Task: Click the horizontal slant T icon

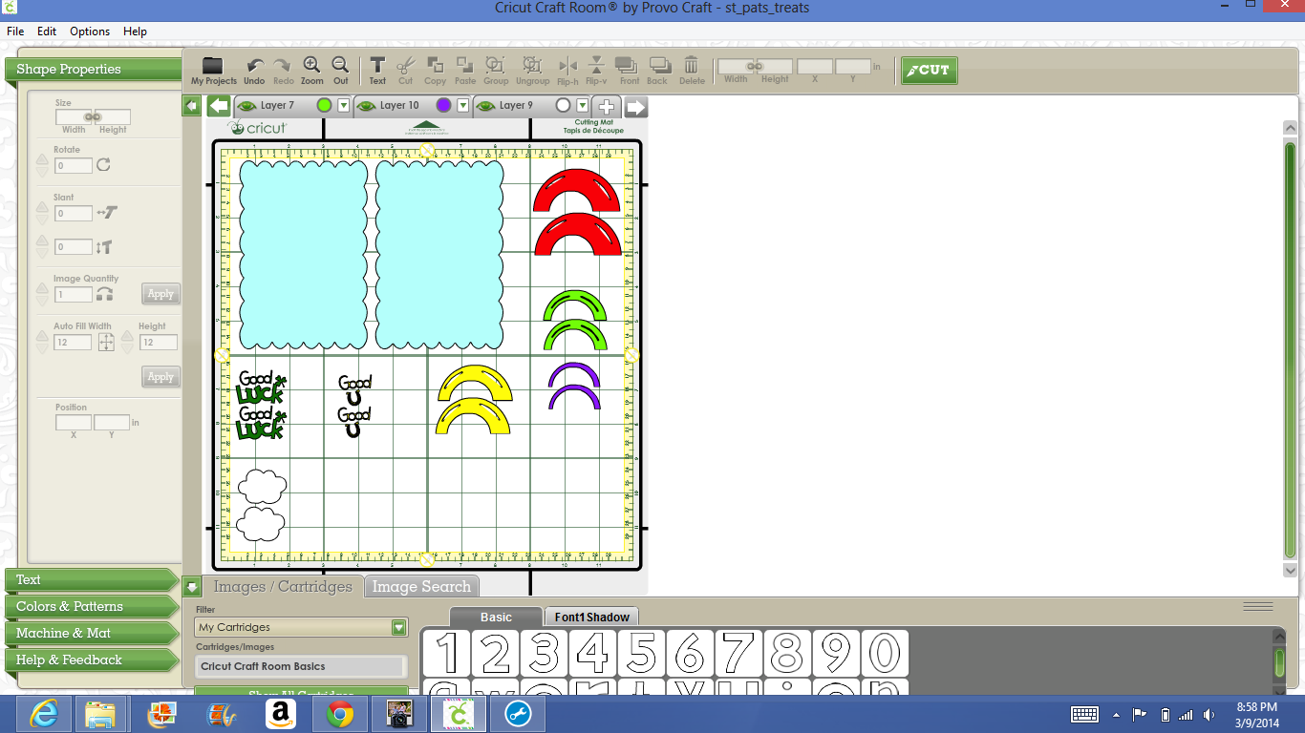Action: [x=106, y=213]
